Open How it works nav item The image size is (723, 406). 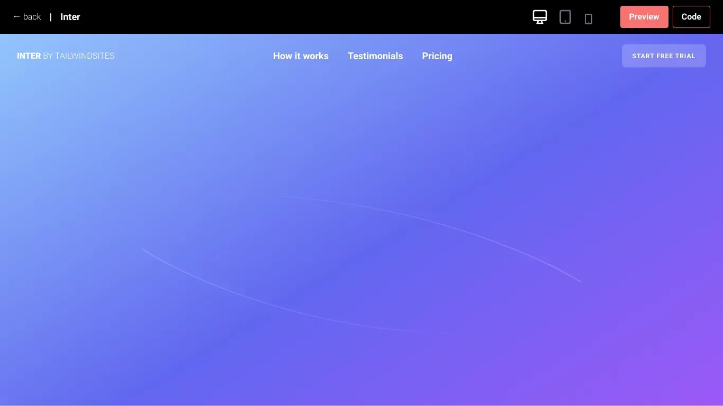click(301, 56)
